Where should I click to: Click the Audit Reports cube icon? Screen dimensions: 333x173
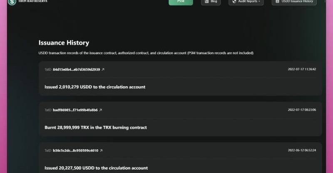point(234,2)
